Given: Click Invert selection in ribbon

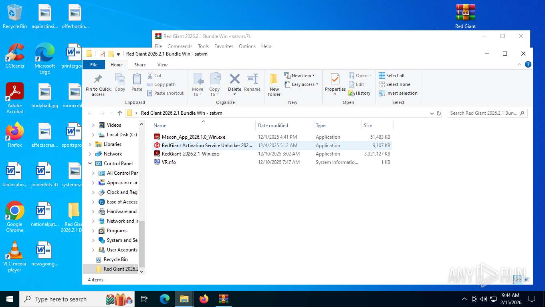Looking at the screenshot, I should (398, 93).
